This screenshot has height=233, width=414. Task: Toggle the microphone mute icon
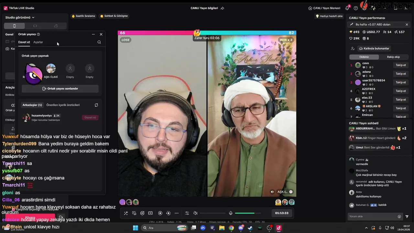pos(231,213)
